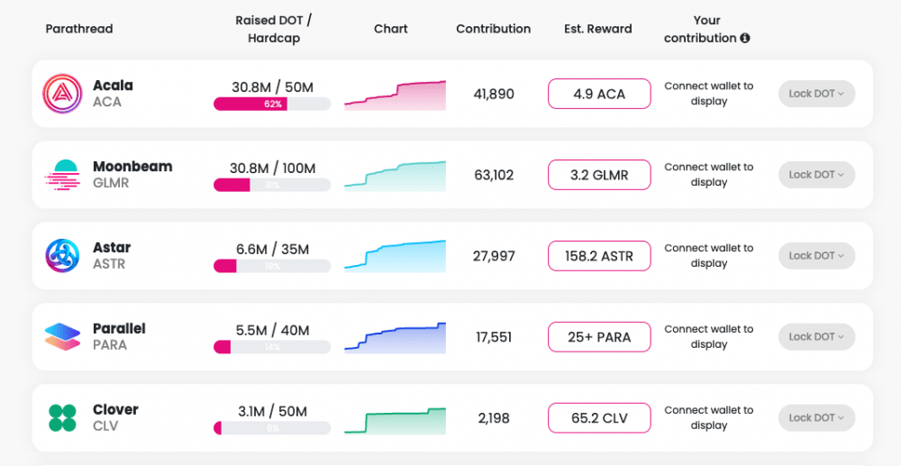Click the 17,551 contribution count
This screenshot has height=466, width=901.
(x=494, y=337)
